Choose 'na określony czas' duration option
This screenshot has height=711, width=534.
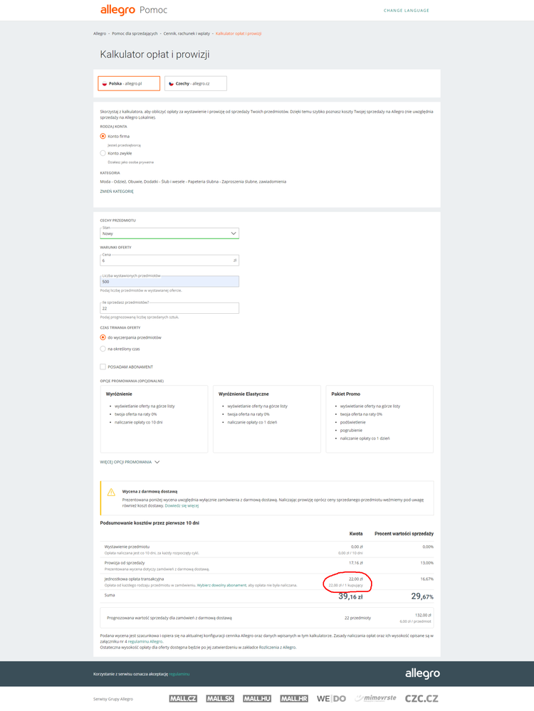103,349
